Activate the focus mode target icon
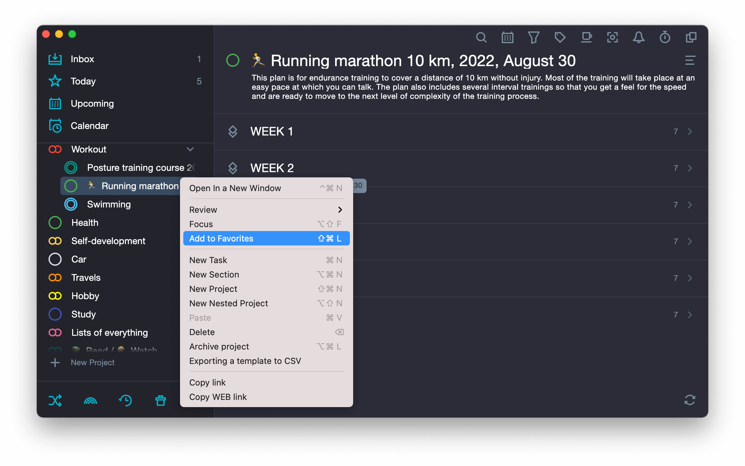The width and height of the screenshot is (745, 466). point(612,38)
